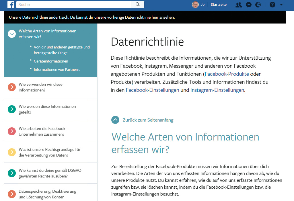Click 'hier' link in black banner
Screen dimensions: 294x201
(155, 17)
